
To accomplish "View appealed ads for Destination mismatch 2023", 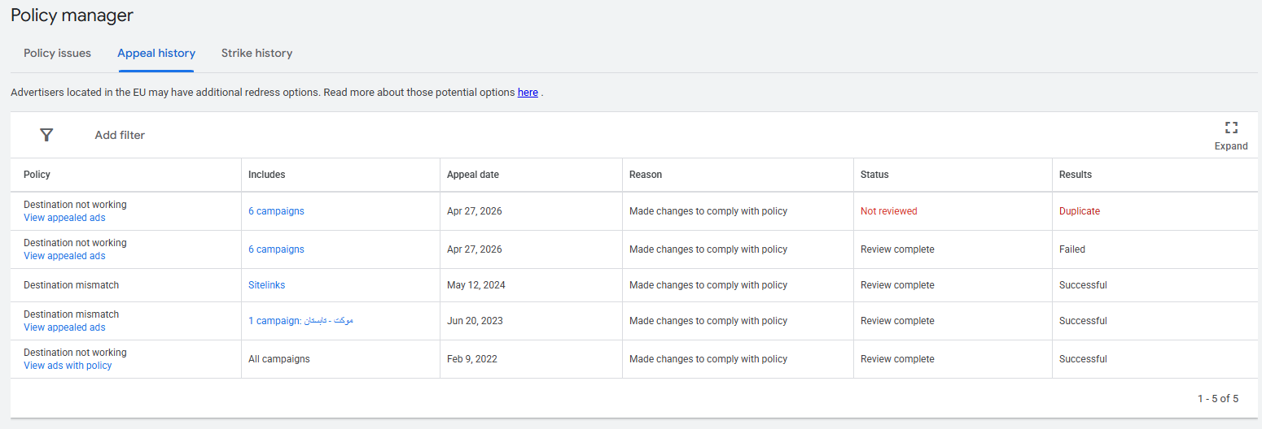I will (x=64, y=327).
